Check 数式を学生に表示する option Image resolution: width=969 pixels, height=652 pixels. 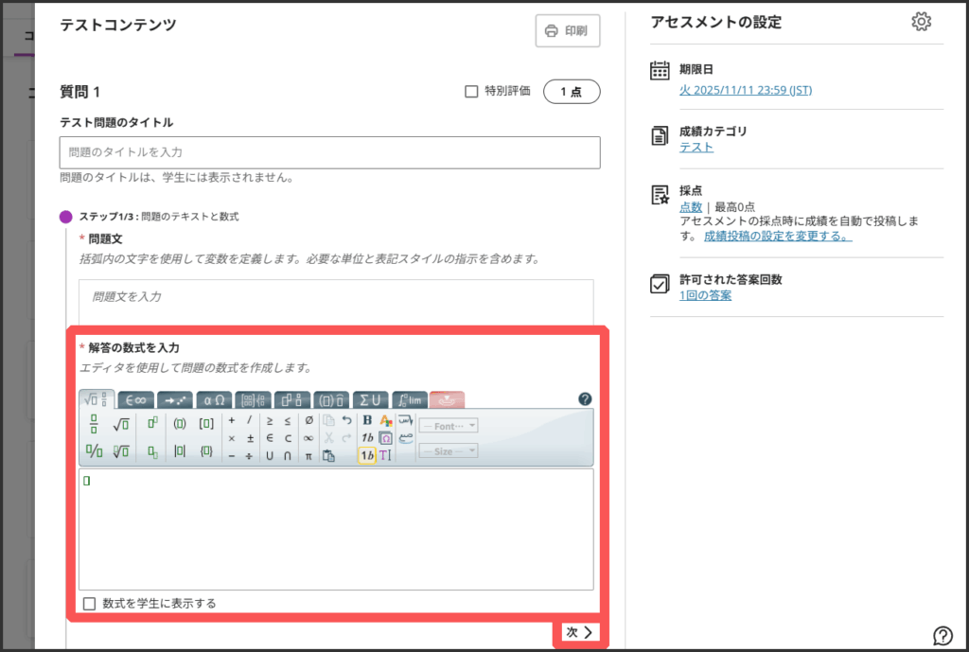tap(90, 604)
